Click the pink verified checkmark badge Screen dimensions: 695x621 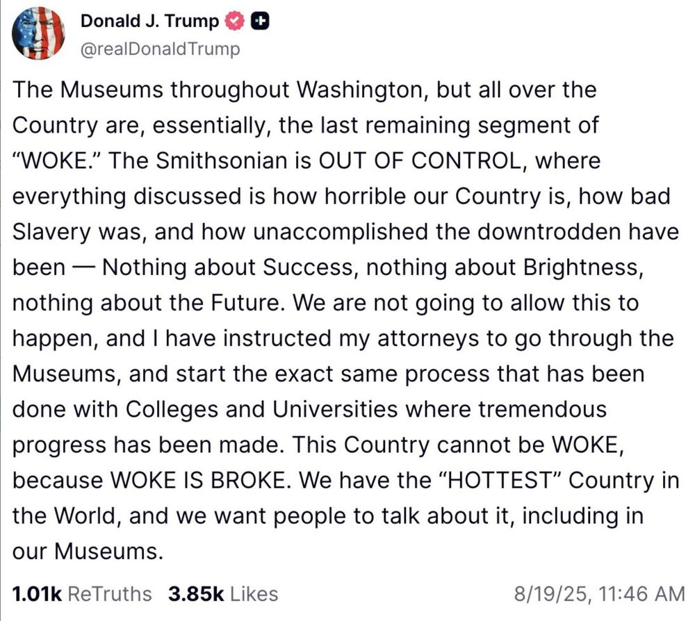pos(235,20)
